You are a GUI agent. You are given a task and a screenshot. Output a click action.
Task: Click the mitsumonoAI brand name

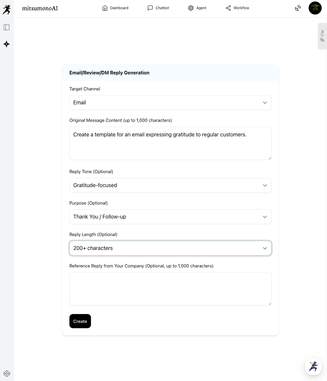[40, 8]
